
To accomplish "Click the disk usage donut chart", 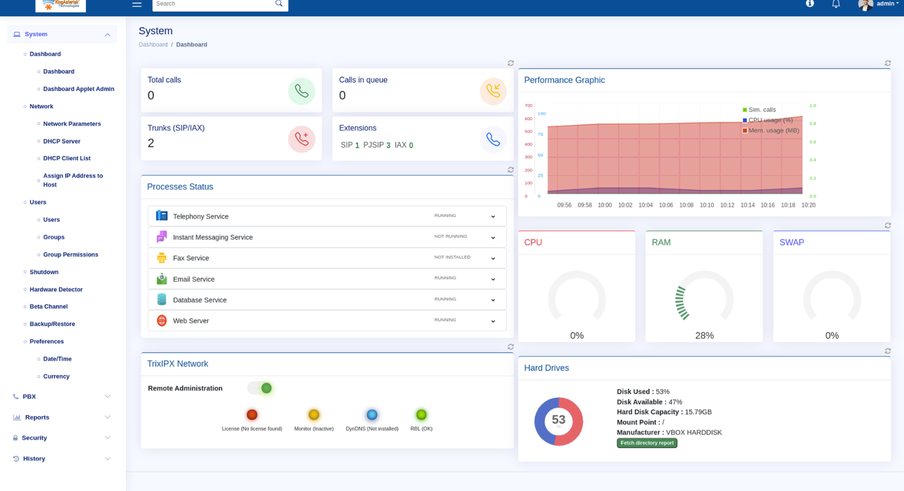I will click(558, 421).
